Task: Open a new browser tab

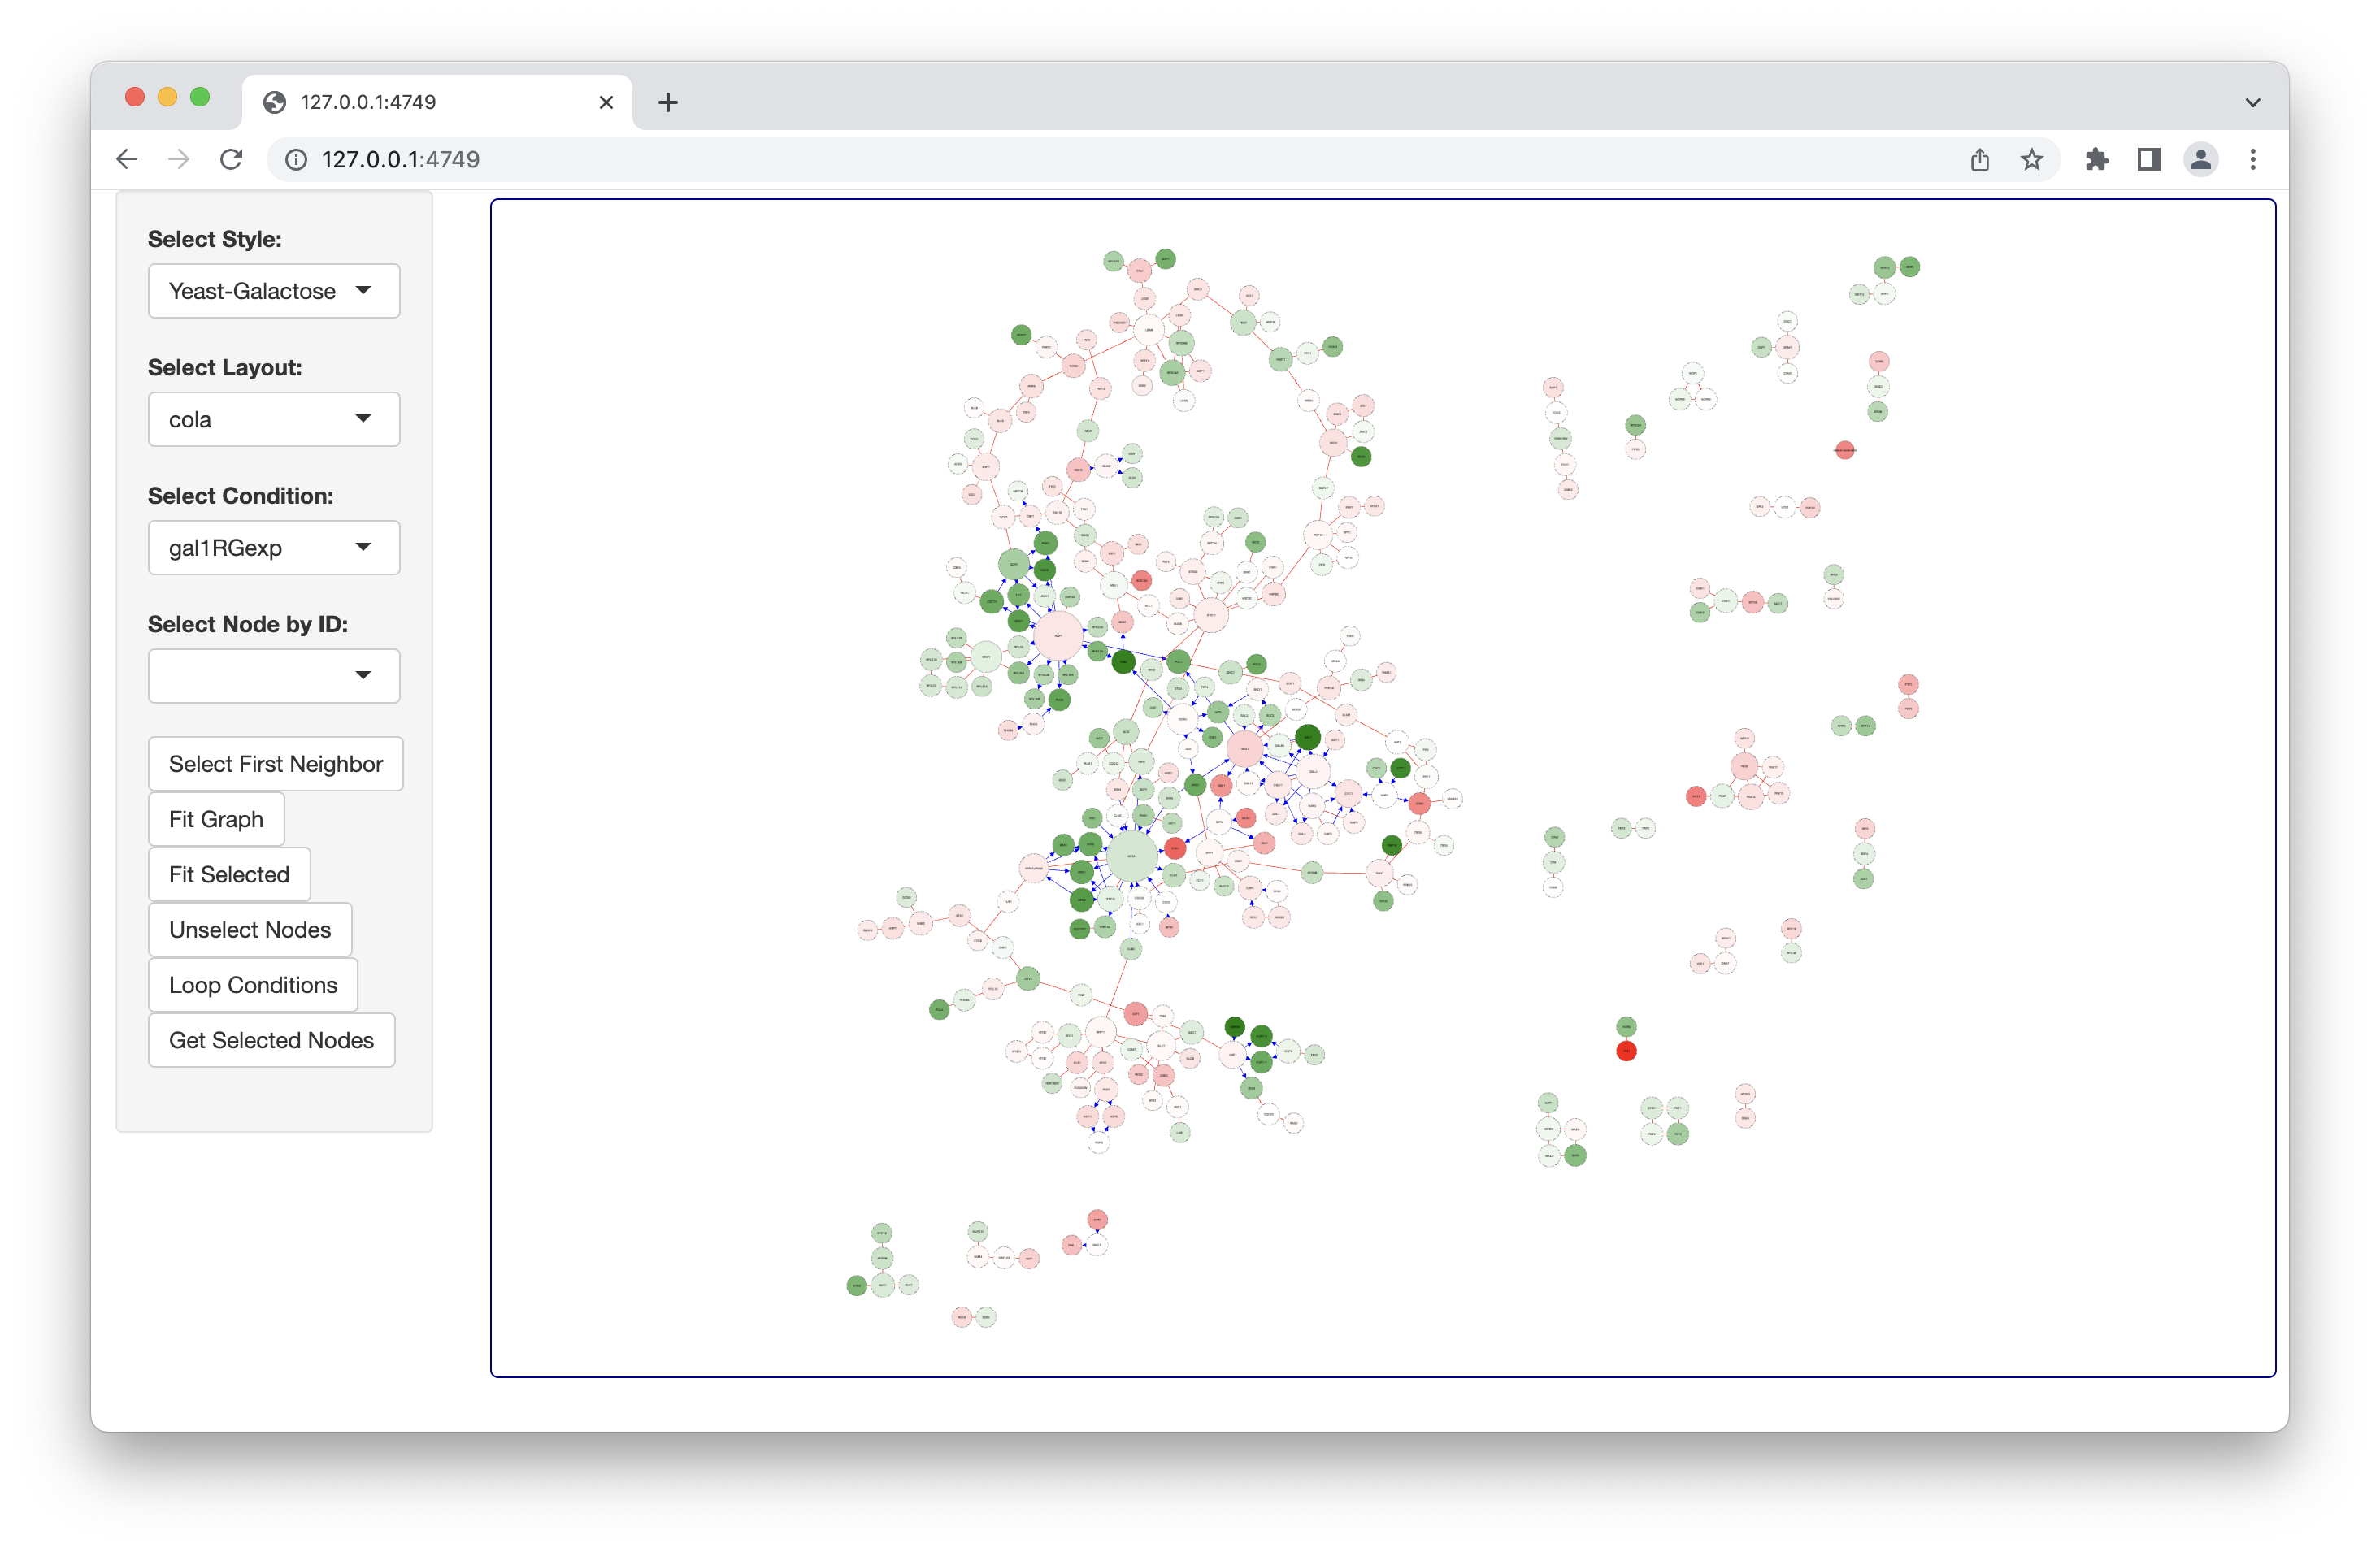Action: tap(668, 102)
